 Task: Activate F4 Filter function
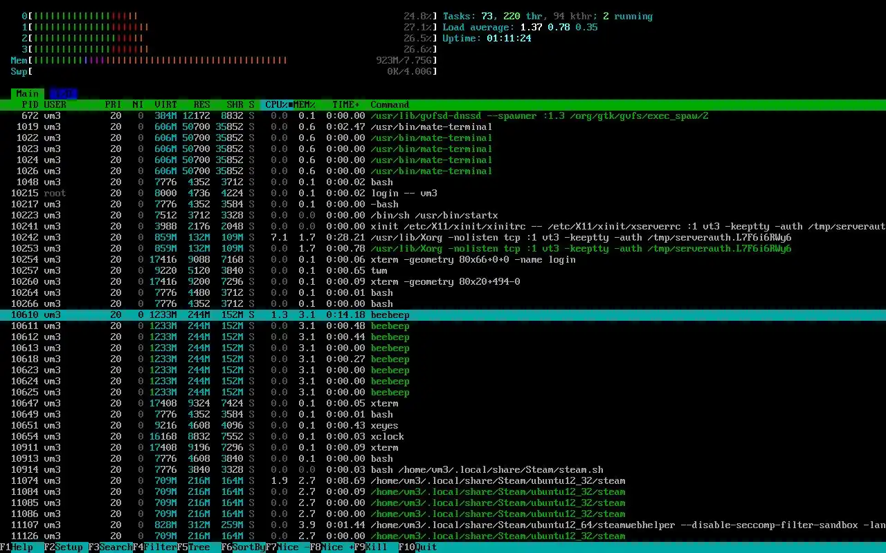pyautogui.click(x=155, y=547)
